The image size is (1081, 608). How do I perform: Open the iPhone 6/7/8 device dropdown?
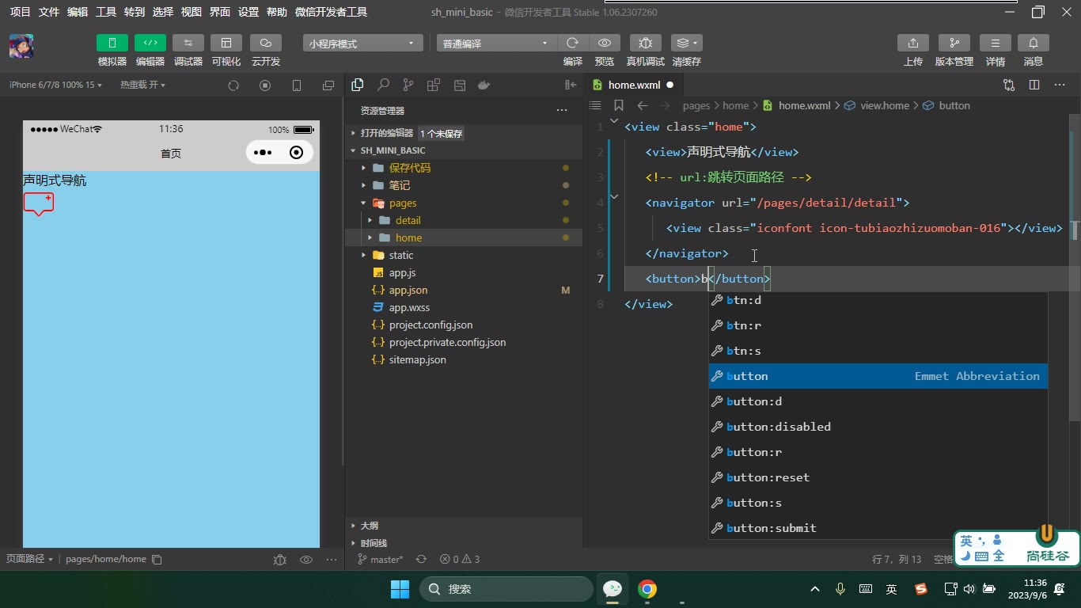[55, 85]
